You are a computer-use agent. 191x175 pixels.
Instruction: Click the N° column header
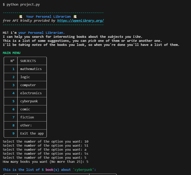(x=12, y=61)
